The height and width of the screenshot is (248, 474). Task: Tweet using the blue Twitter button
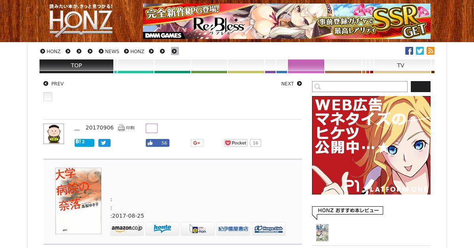[x=104, y=143]
